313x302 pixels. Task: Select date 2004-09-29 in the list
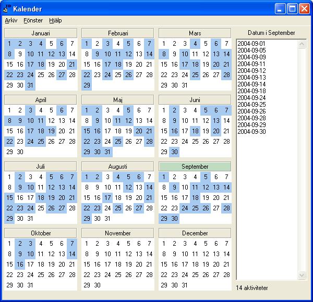pos(251,124)
